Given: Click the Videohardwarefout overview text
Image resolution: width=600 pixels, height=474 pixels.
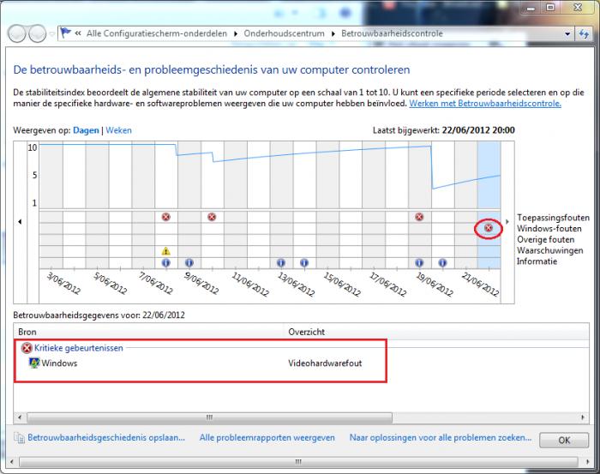Looking at the screenshot, I should coord(325,363).
